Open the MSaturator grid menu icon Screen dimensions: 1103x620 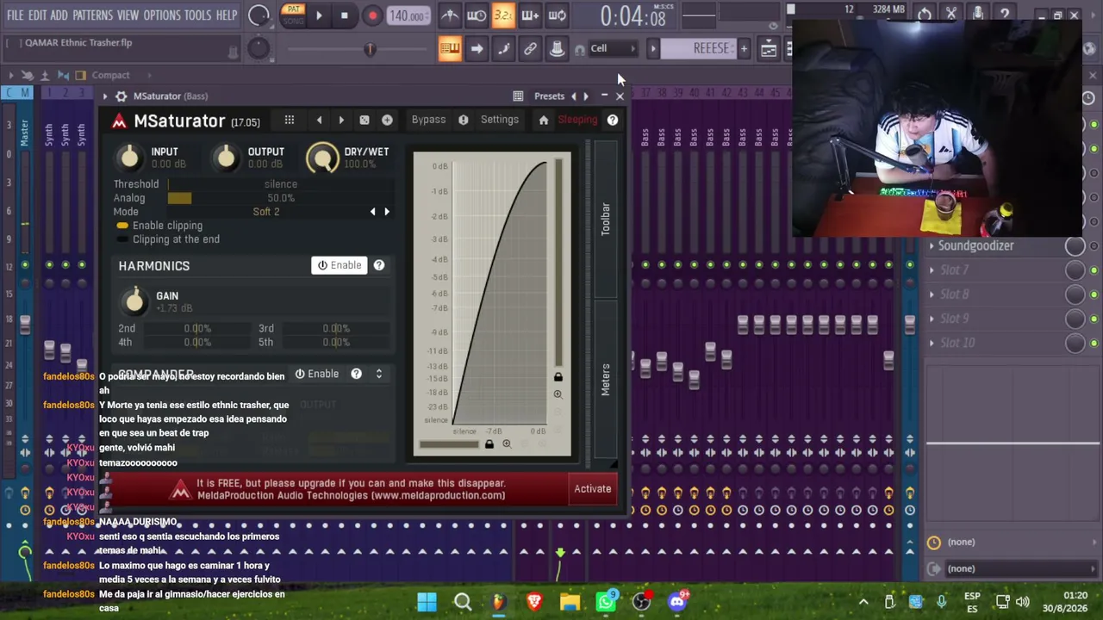pyautogui.click(x=290, y=120)
